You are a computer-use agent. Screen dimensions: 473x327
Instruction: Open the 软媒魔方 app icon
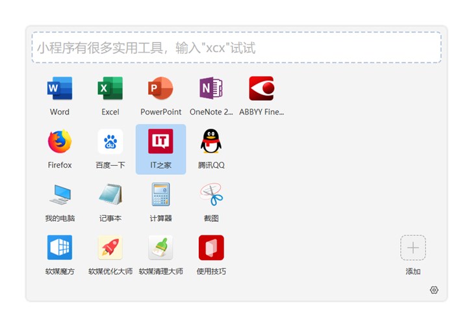pos(60,248)
